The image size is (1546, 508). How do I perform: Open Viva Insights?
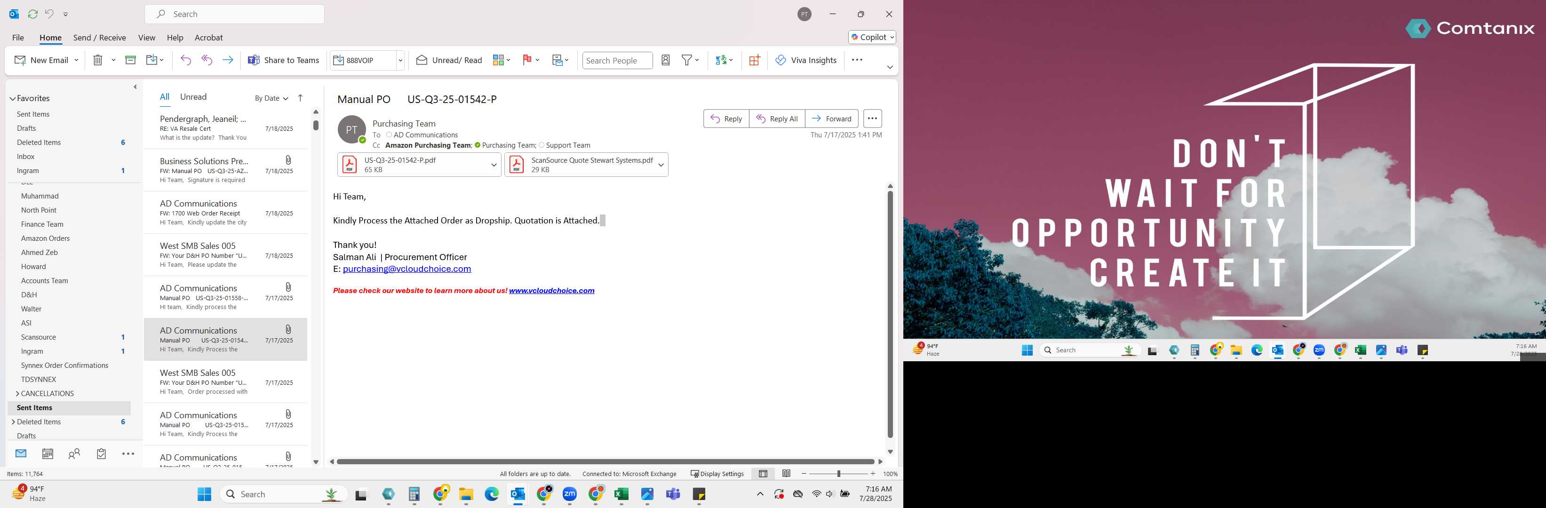805,60
